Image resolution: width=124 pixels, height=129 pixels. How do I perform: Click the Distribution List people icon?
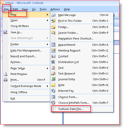click(x=53, y=62)
